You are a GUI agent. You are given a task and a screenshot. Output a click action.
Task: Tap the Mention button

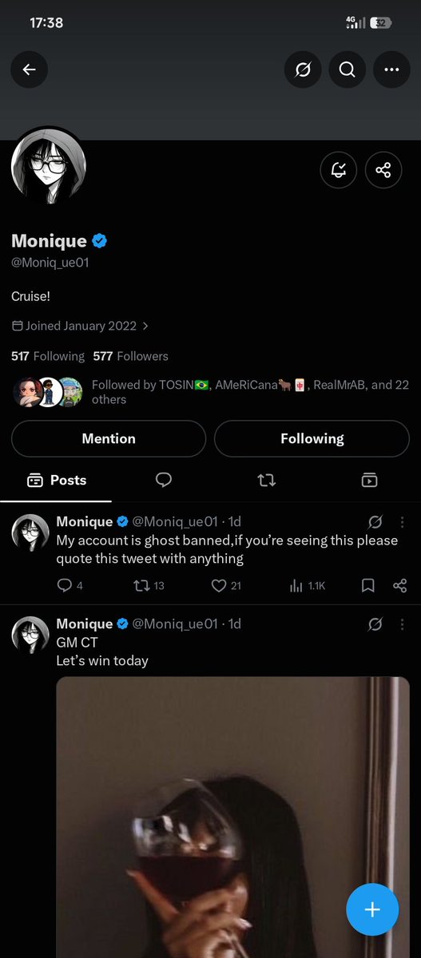coord(109,438)
